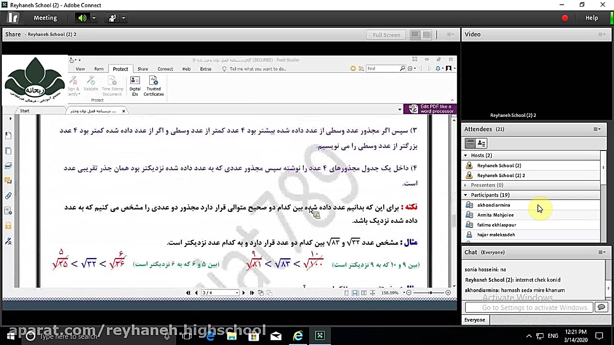Click the Full Screen button

(386, 34)
